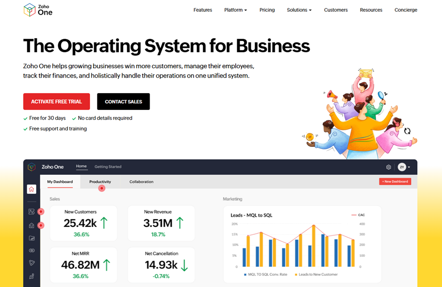Expand the Solutions navigation dropdown
The width and height of the screenshot is (442, 287).
[x=299, y=9]
